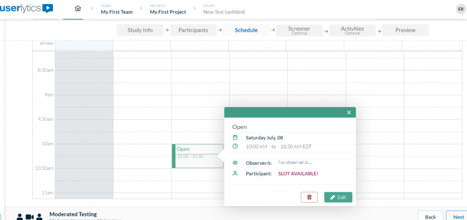Delete the slot with trash icon
Image resolution: width=467 pixels, height=220 pixels.
pos(309,197)
